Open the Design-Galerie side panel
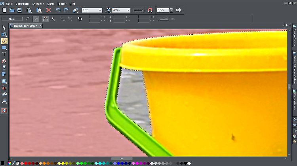This screenshot has height=166, width=297. coord(295,38)
